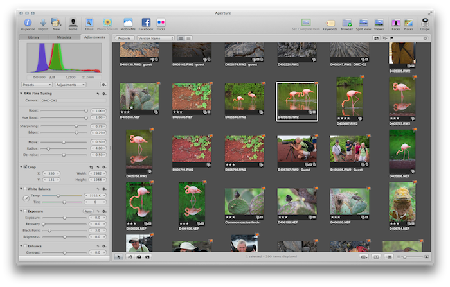
Task: Select the arrow Selection tool in bottom bar
Action: coord(118,257)
